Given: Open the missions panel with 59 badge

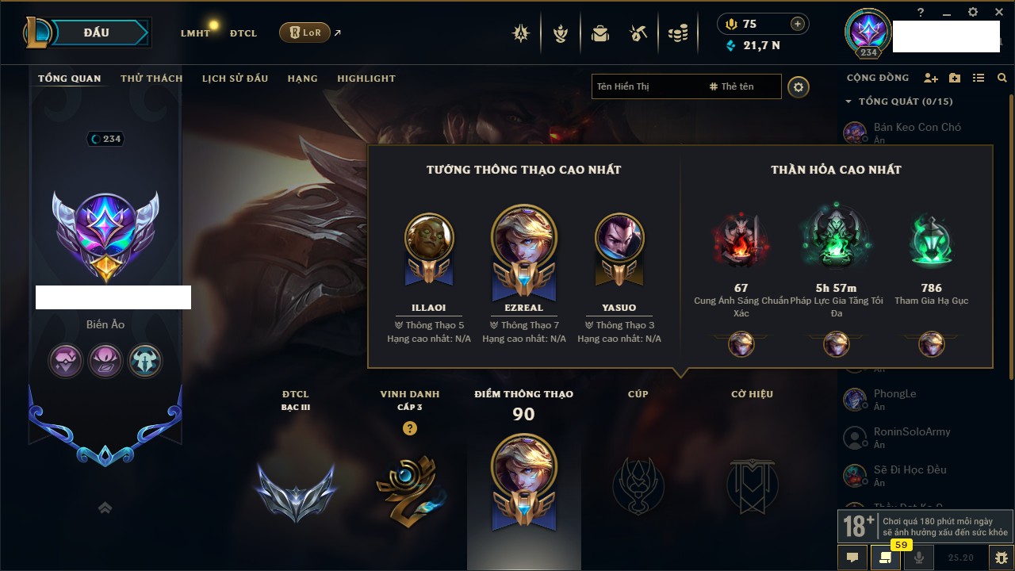Looking at the screenshot, I should coord(886,558).
